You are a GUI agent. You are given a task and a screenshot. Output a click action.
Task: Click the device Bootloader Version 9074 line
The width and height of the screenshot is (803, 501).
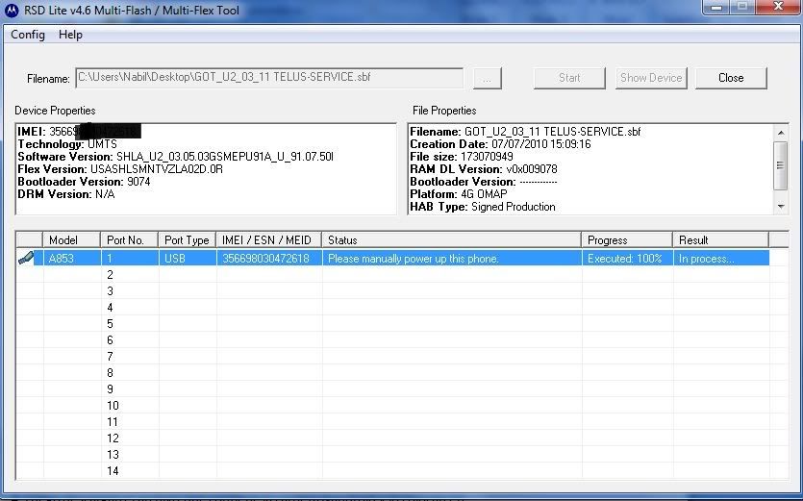(84, 182)
